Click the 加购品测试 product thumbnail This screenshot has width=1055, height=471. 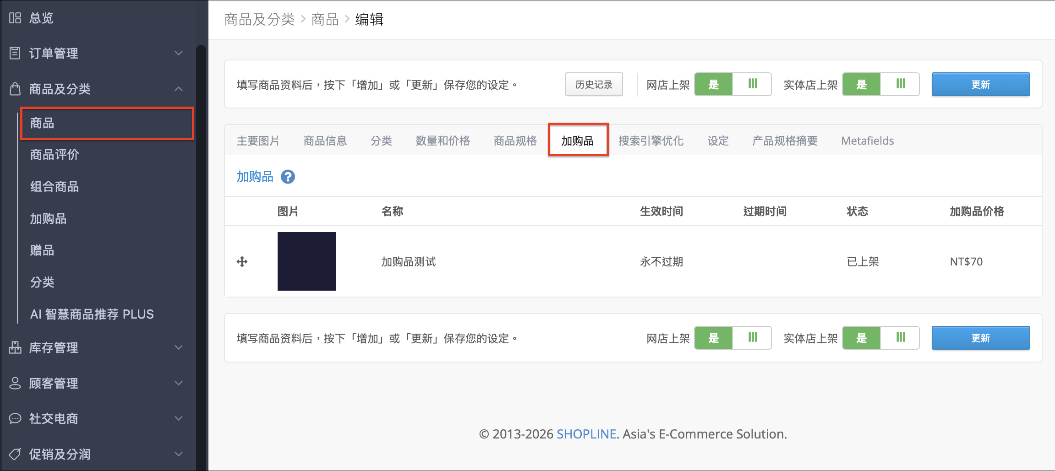click(x=307, y=261)
